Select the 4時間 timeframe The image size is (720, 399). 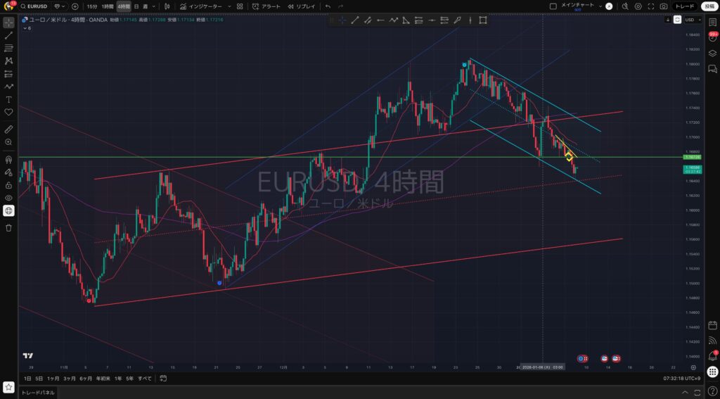[124, 6]
